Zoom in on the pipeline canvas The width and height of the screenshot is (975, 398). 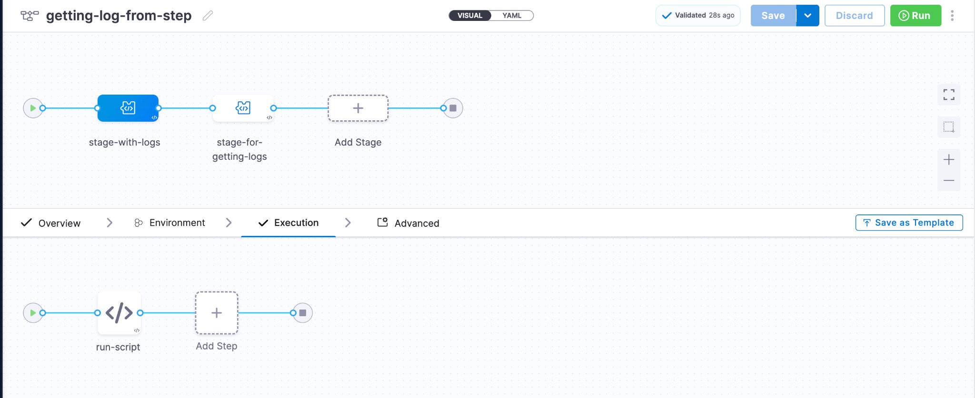click(949, 160)
